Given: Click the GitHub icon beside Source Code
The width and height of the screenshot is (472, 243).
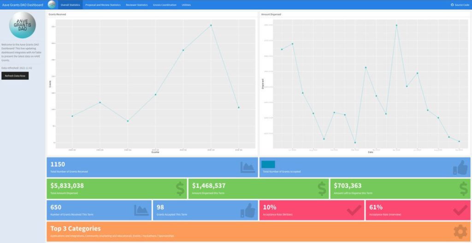Looking at the screenshot, I should (x=452, y=5).
